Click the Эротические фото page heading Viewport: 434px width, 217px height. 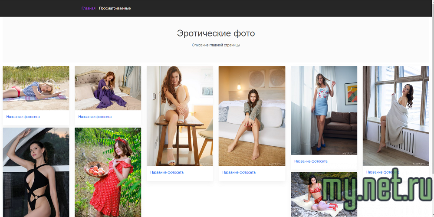(216, 33)
